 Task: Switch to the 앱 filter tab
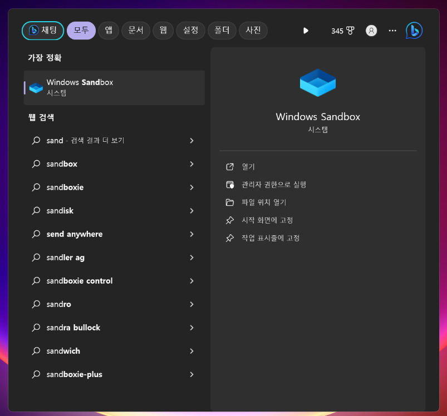109,31
